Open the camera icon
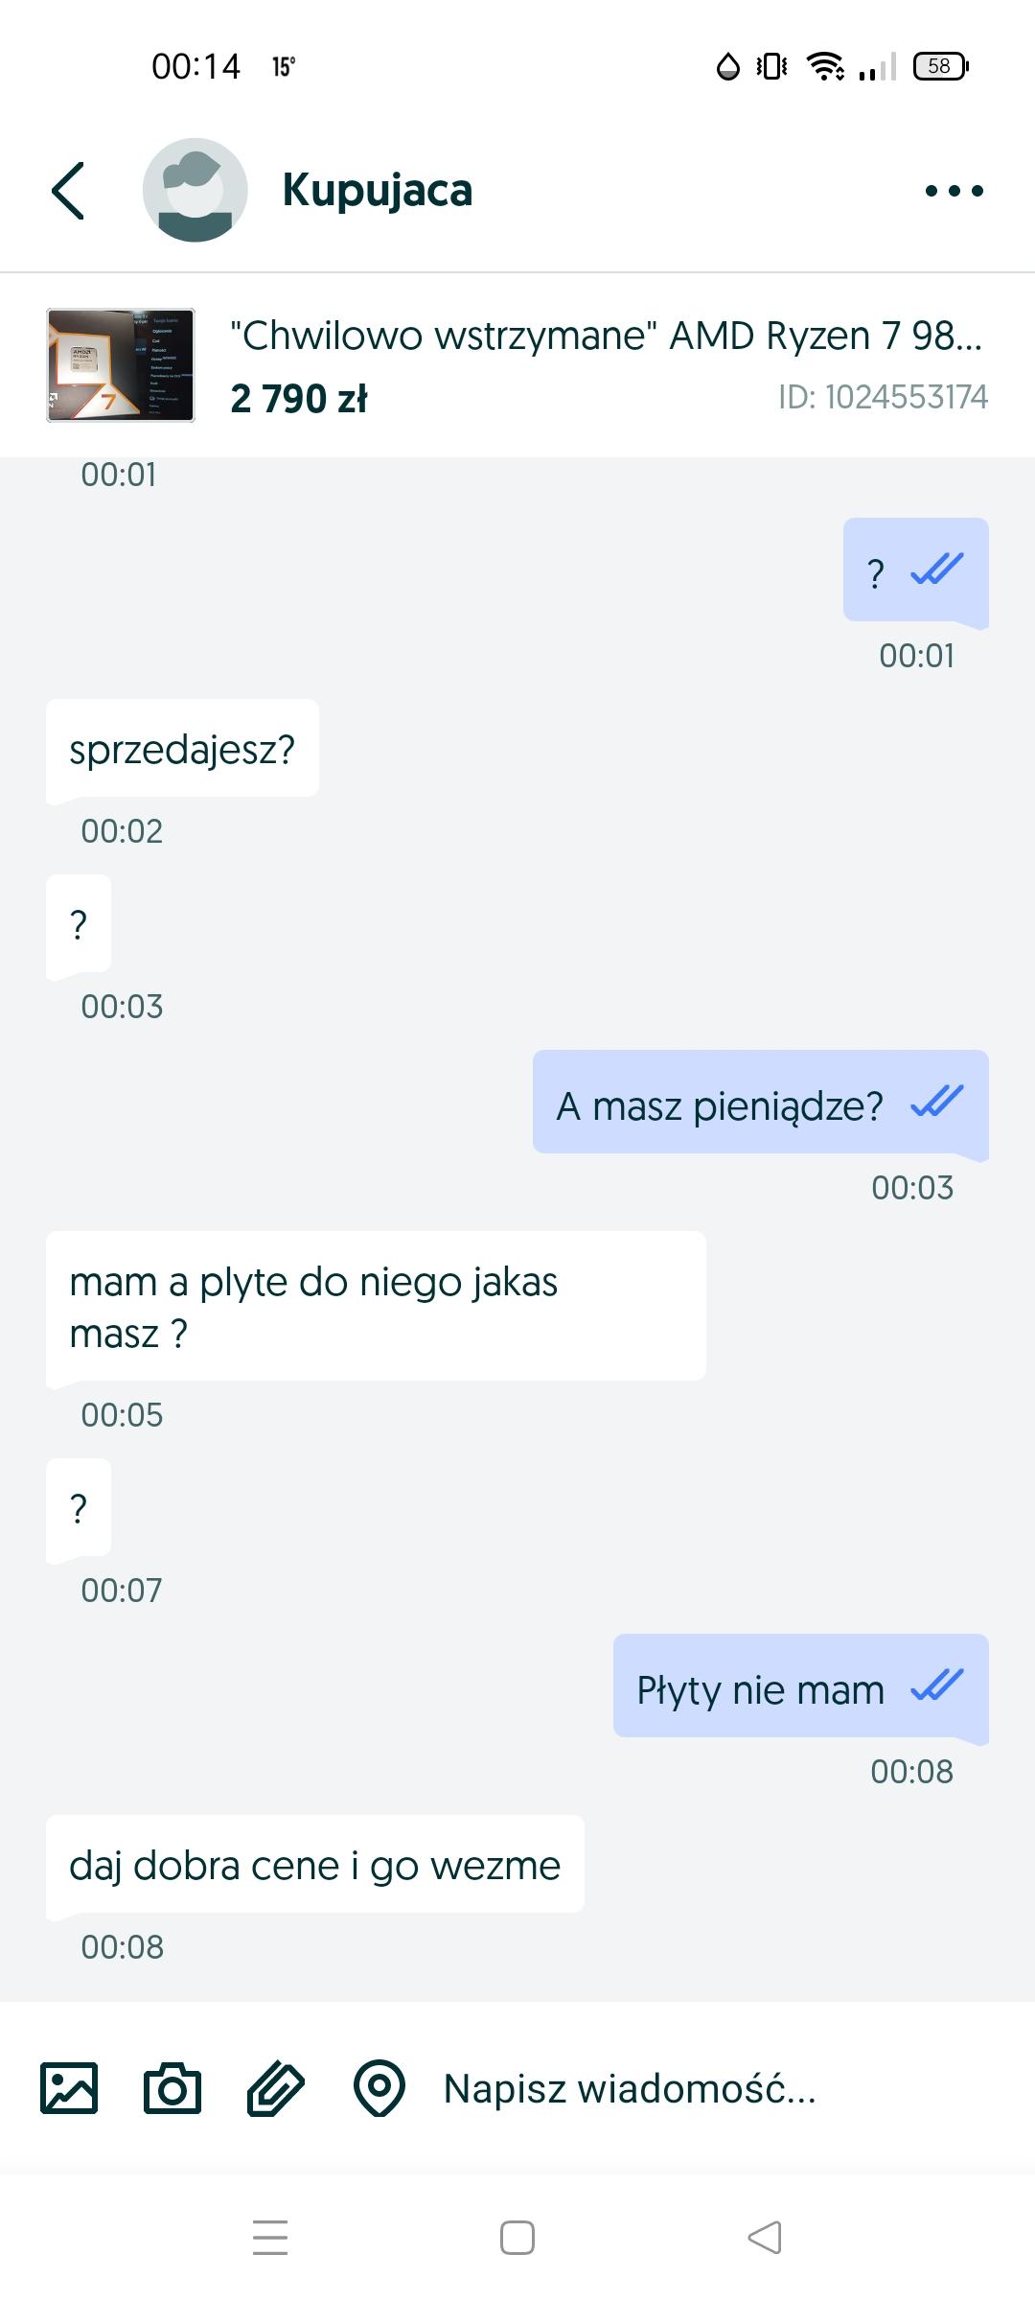The image size is (1035, 2301). click(172, 2088)
